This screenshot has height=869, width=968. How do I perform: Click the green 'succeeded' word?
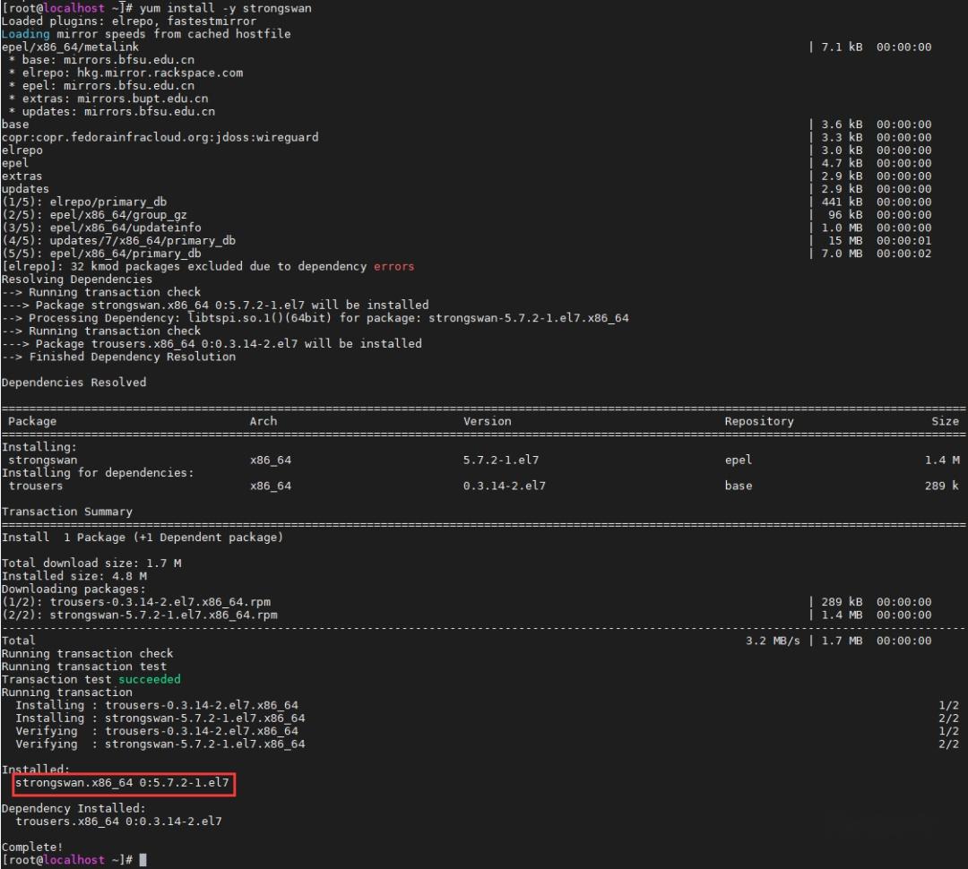(150, 680)
